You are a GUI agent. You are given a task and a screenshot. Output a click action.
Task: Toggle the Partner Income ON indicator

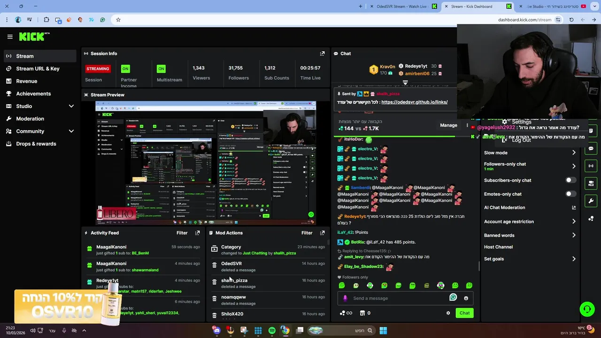(125, 69)
